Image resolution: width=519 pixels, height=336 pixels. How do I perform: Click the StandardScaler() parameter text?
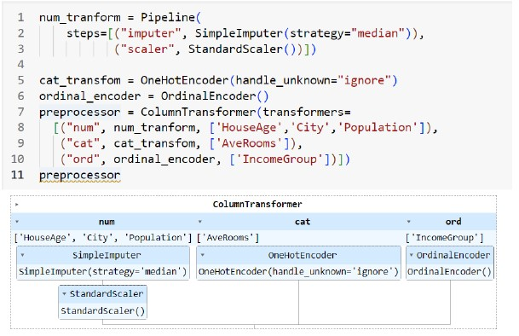102,310
